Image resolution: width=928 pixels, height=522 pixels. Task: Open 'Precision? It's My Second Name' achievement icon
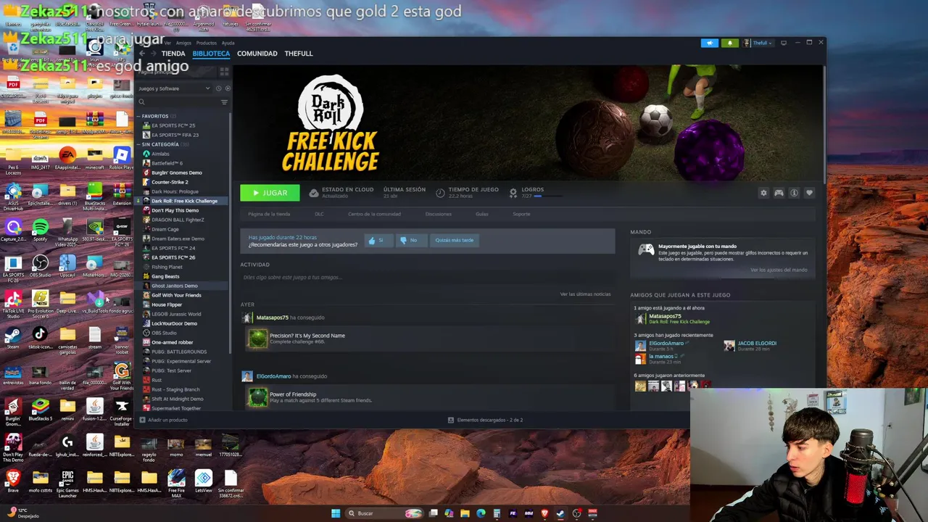tap(257, 339)
